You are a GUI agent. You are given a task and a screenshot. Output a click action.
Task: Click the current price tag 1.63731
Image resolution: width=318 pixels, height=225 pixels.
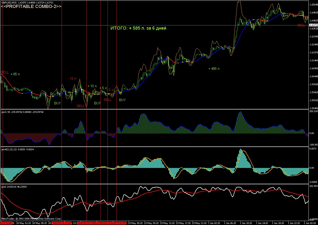click(314, 25)
